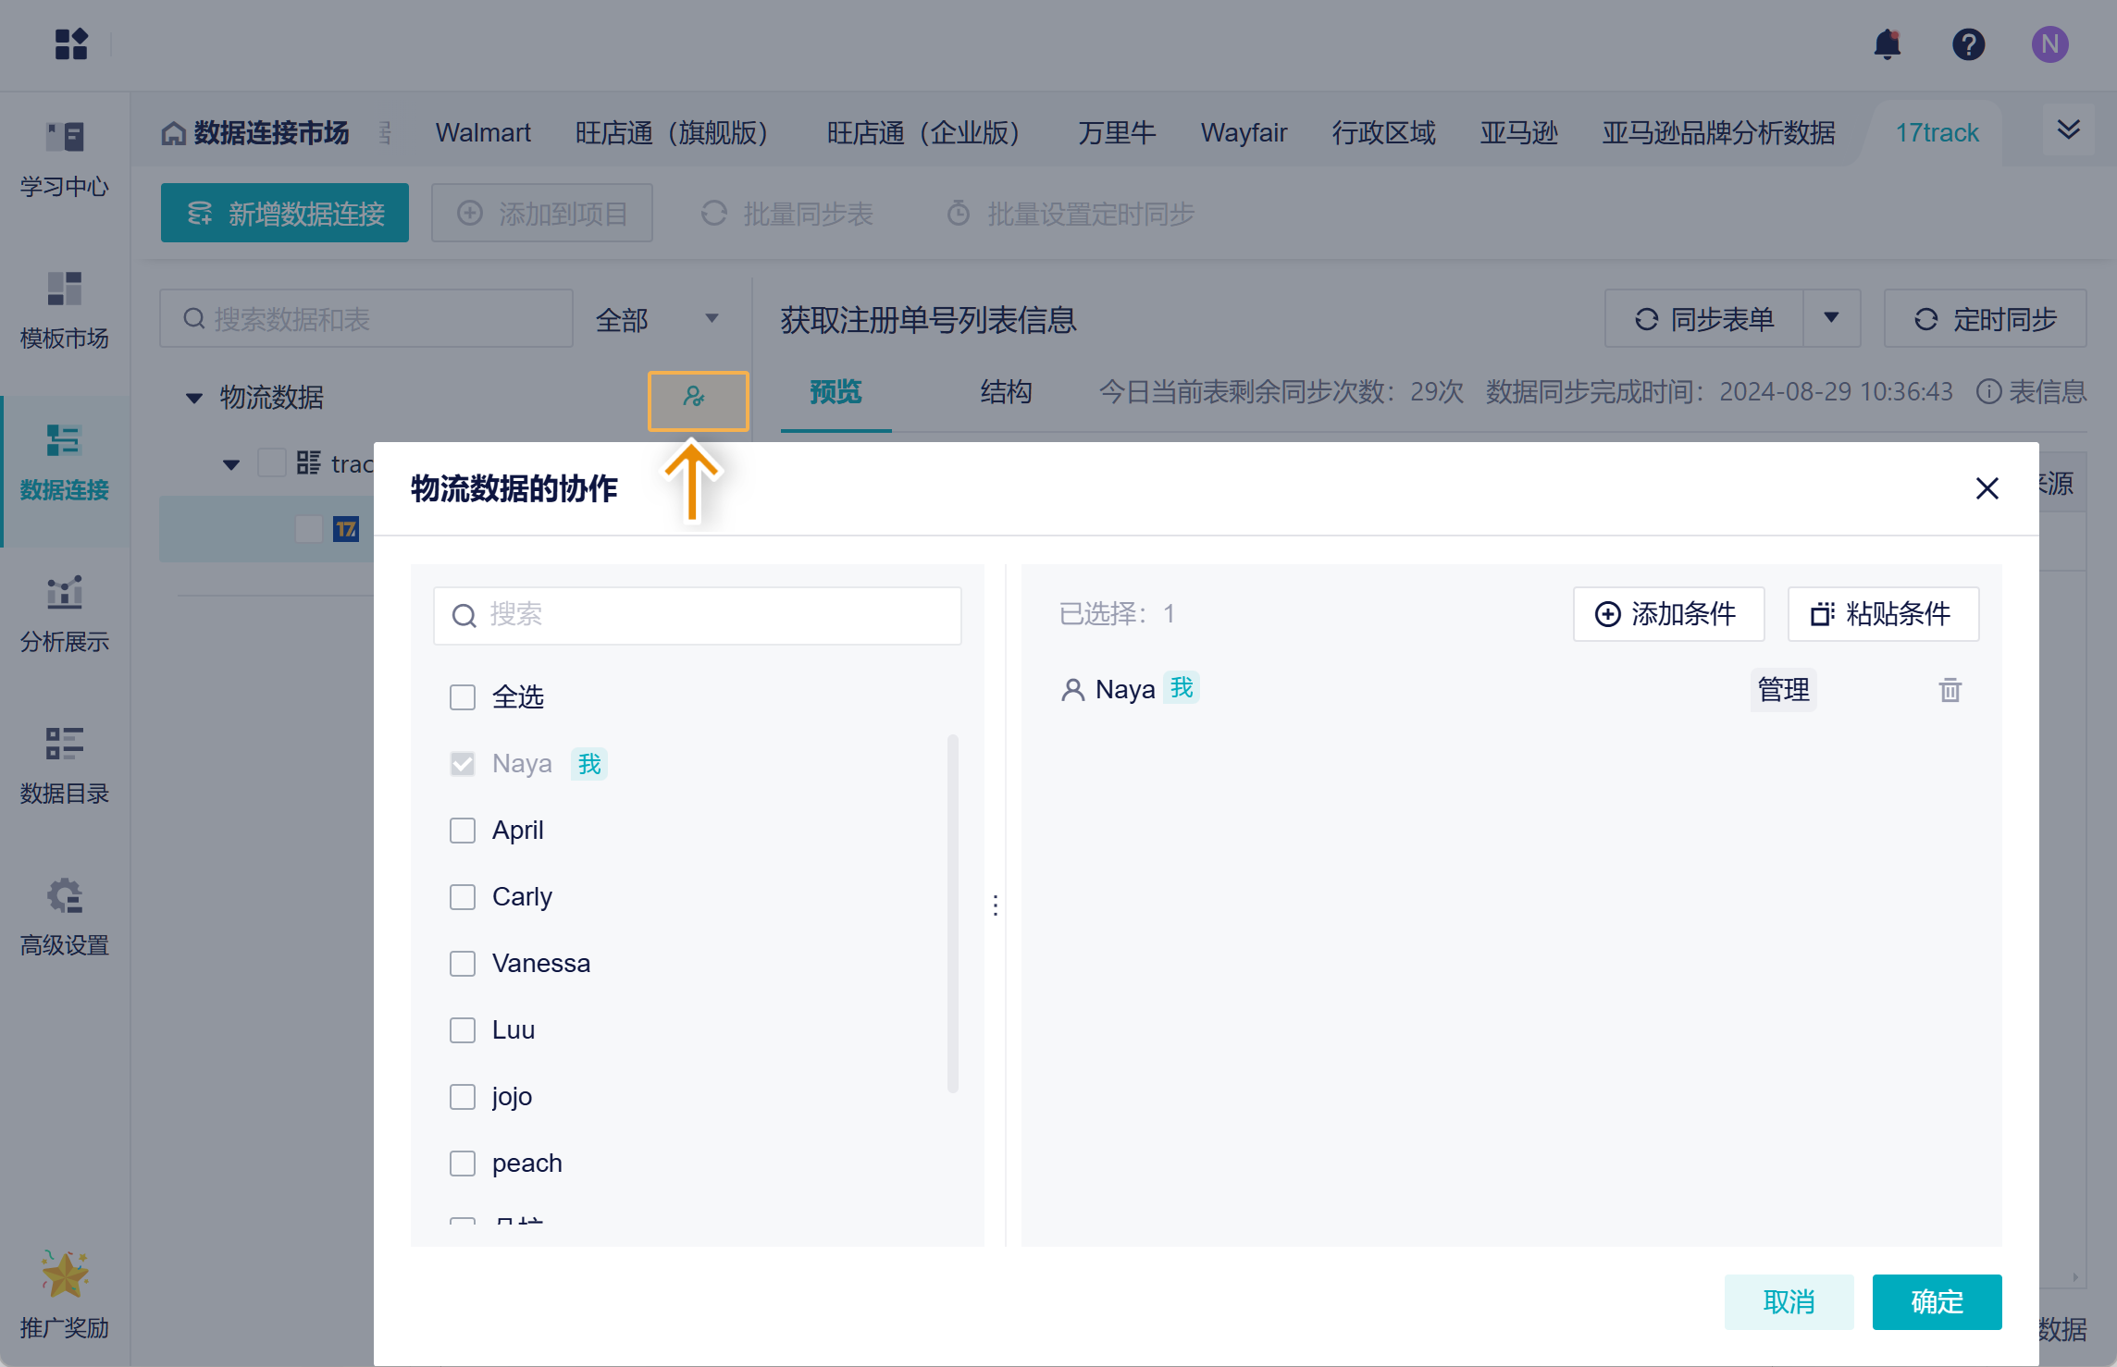Click the notification bell icon
The height and width of the screenshot is (1367, 2117).
tap(1887, 43)
